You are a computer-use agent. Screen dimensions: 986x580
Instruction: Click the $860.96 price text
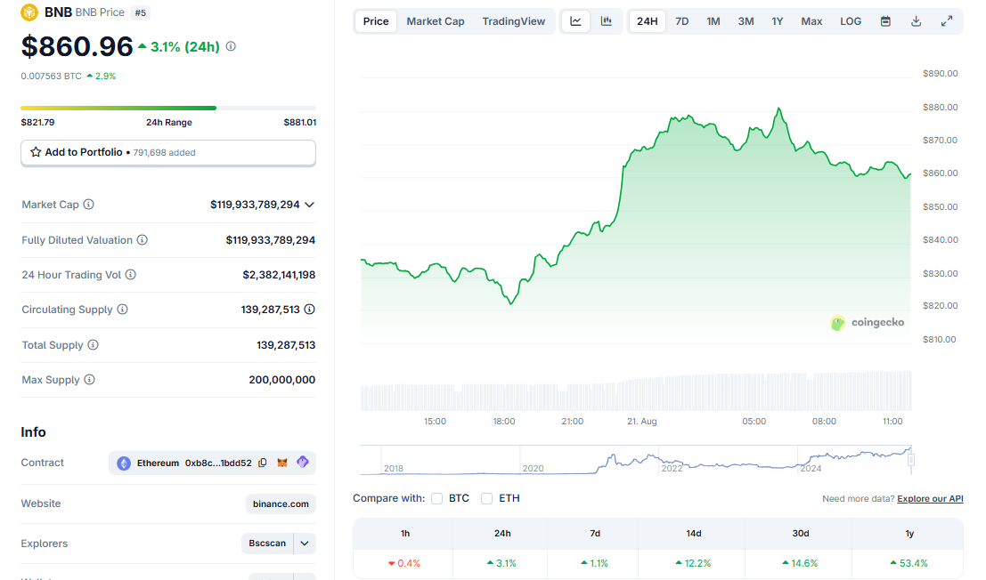coord(77,46)
